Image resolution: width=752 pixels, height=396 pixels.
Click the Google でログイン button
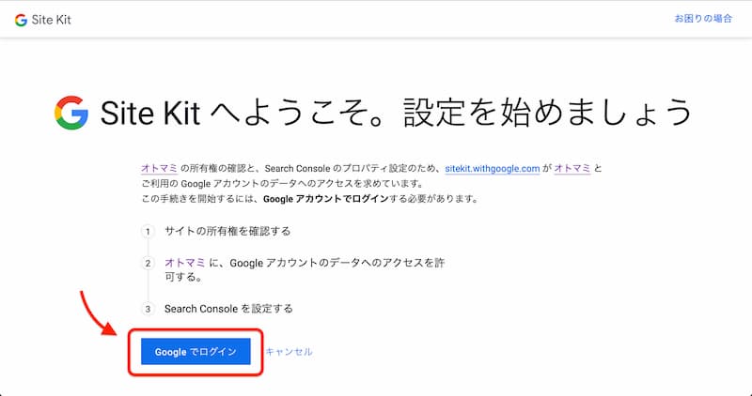196,352
